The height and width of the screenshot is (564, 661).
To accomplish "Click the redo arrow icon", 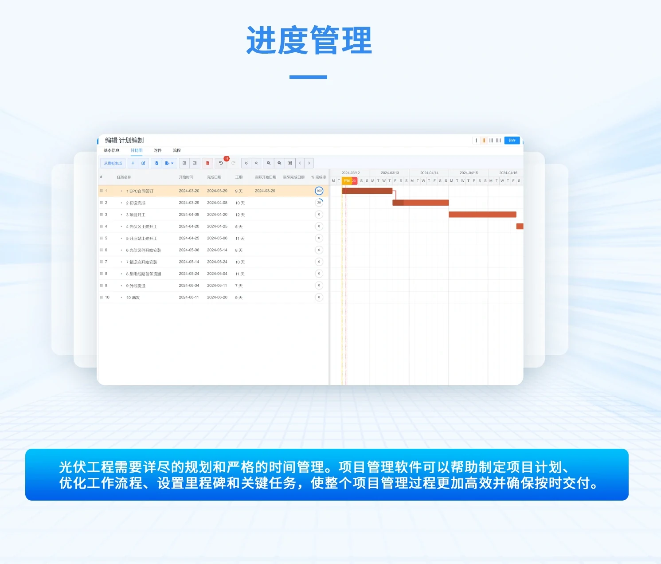I will click(233, 163).
